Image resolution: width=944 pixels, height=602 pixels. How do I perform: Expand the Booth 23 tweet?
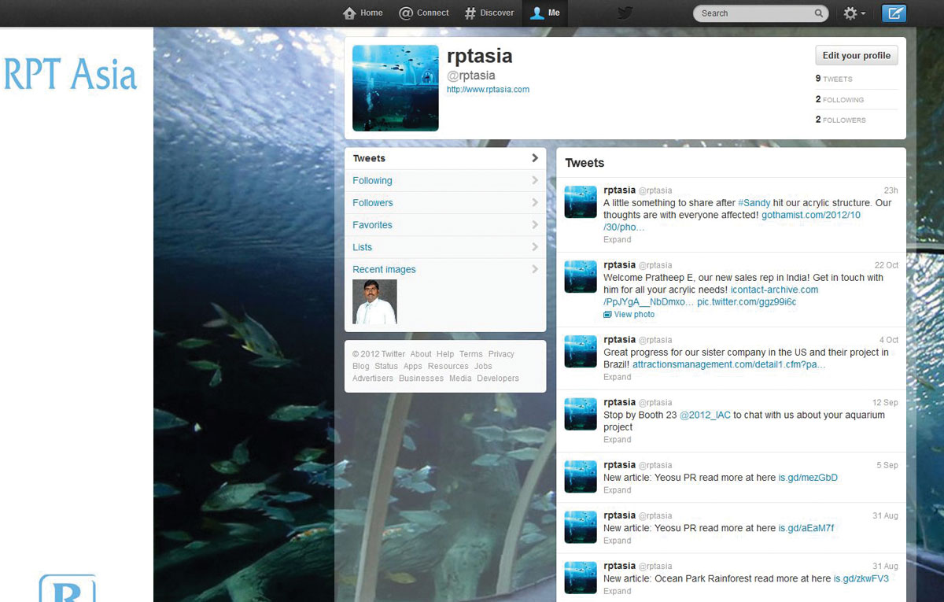pos(617,440)
